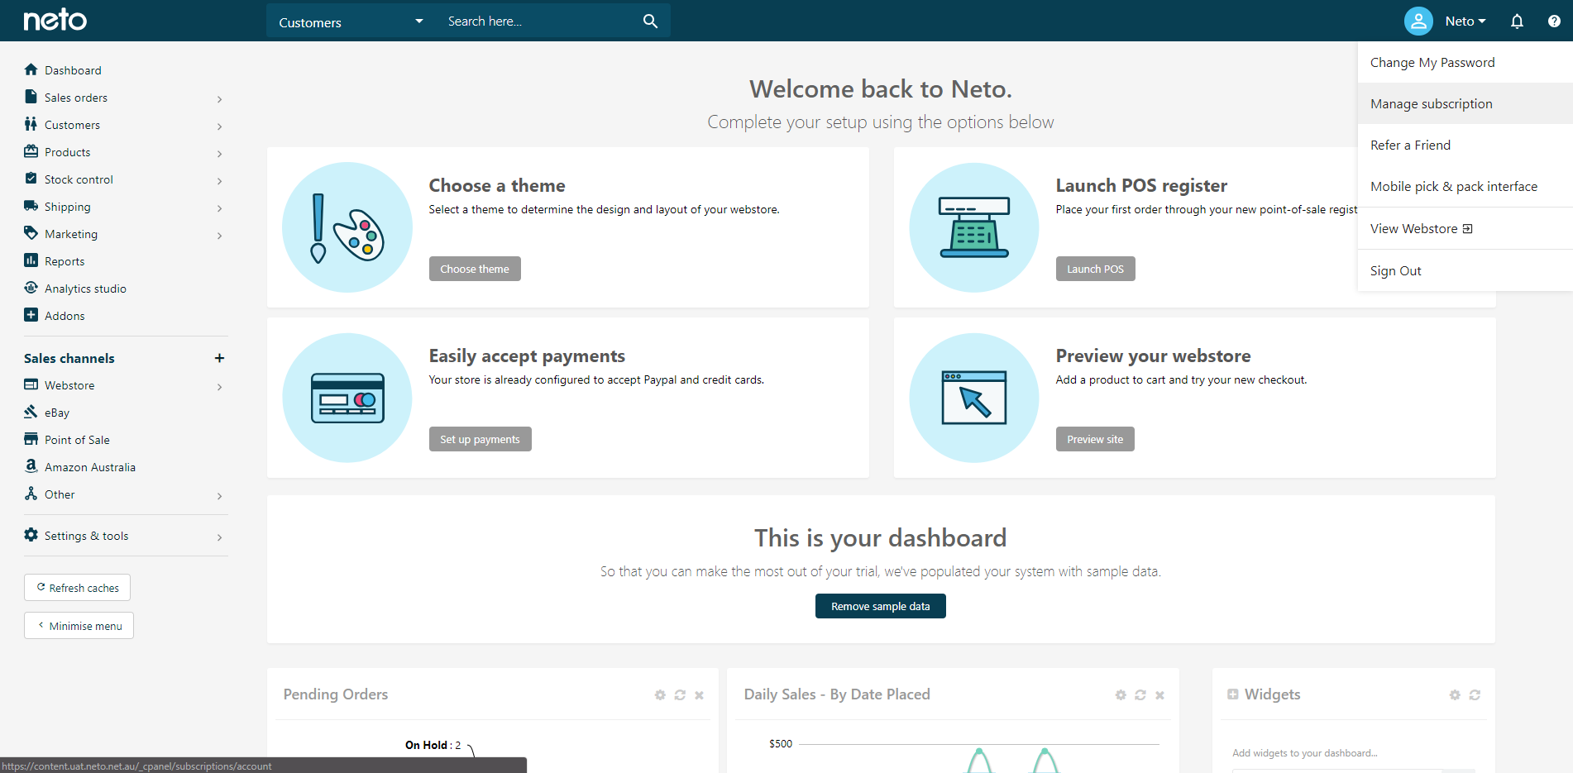The image size is (1573, 773).
Task: Click the credit card payments illustration
Action: pos(347,398)
